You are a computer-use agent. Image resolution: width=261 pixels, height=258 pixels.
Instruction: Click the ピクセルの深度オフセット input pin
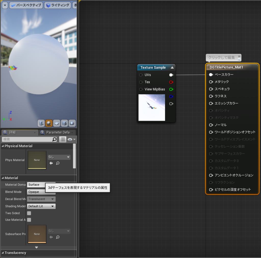point(211,190)
